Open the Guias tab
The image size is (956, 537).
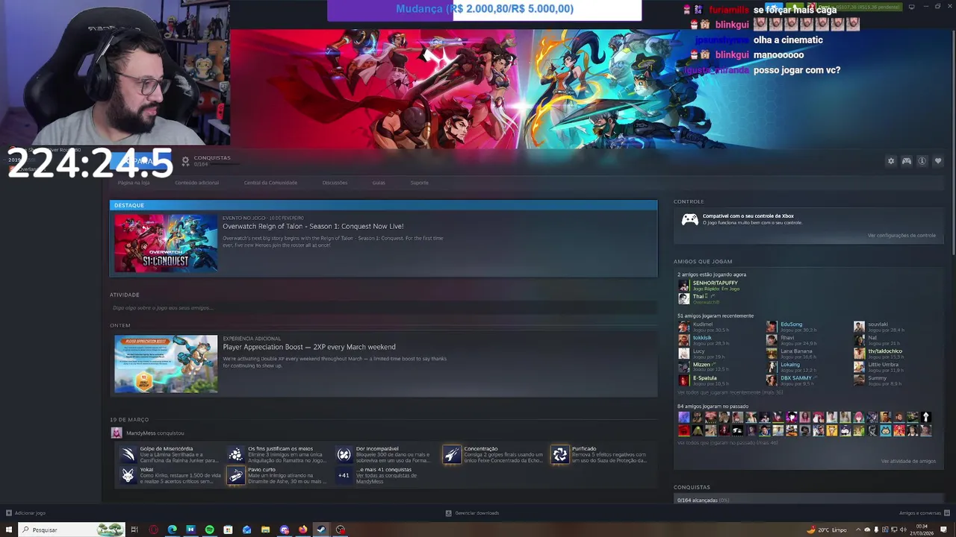(x=379, y=183)
